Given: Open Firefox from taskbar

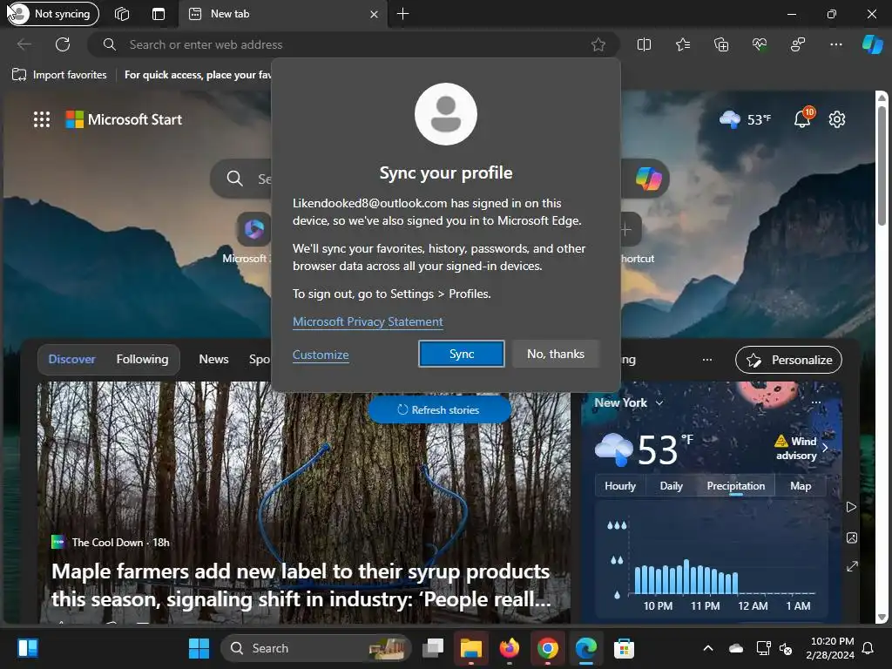Looking at the screenshot, I should [509, 648].
